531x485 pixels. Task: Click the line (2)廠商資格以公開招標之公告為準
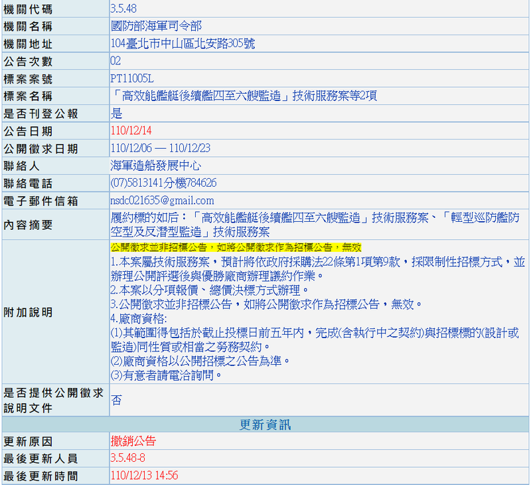[200, 361]
